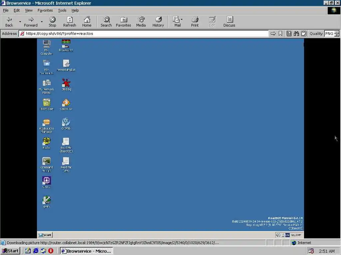Open the File menu
The width and height of the screenshot is (341, 255).
point(6,10)
